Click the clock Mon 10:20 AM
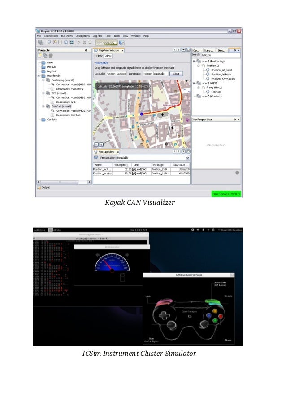286x407 pixels. coord(138,230)
